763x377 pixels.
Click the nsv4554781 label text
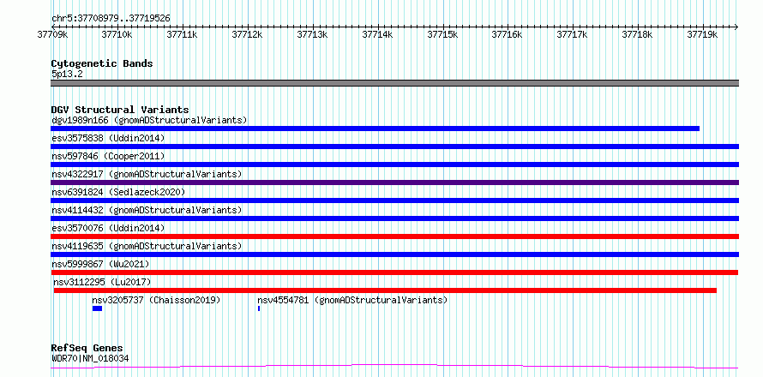352,300
